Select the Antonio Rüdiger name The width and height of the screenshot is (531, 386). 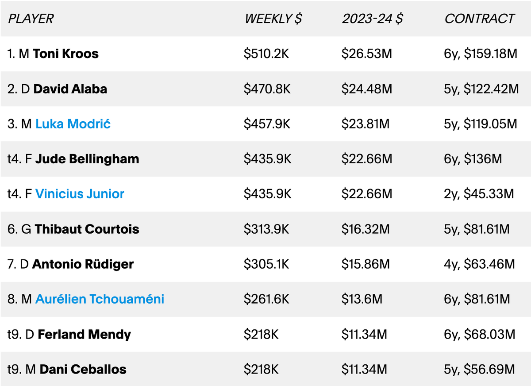[83, 264]
